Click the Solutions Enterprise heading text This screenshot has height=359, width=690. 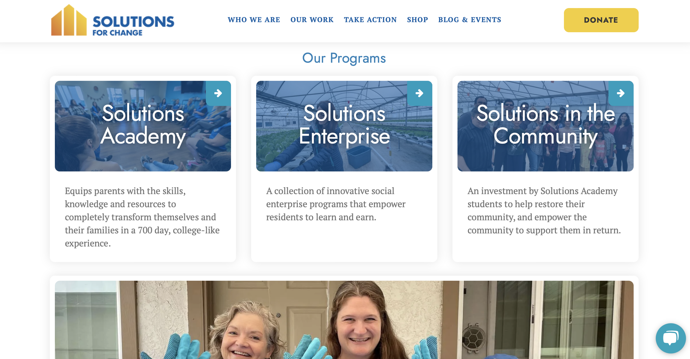coord(344,125)
